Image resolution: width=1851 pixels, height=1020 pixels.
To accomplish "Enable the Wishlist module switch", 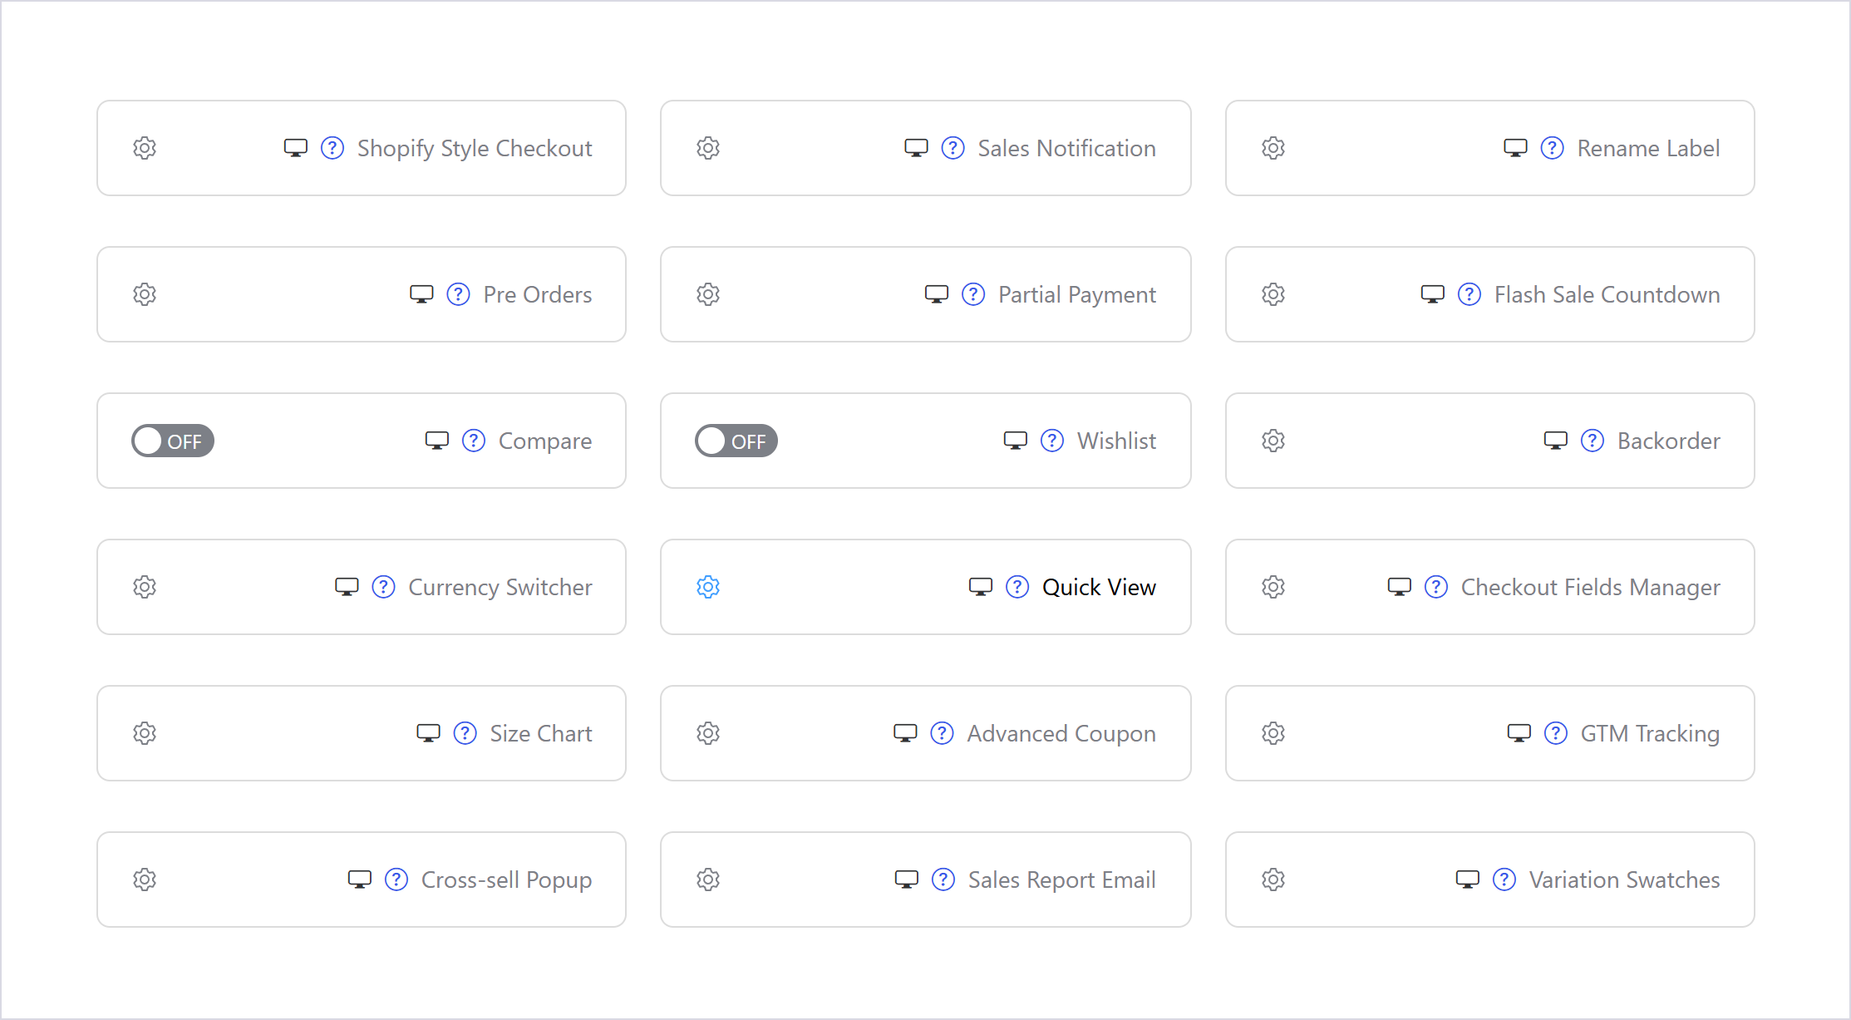I will point(736,441).
